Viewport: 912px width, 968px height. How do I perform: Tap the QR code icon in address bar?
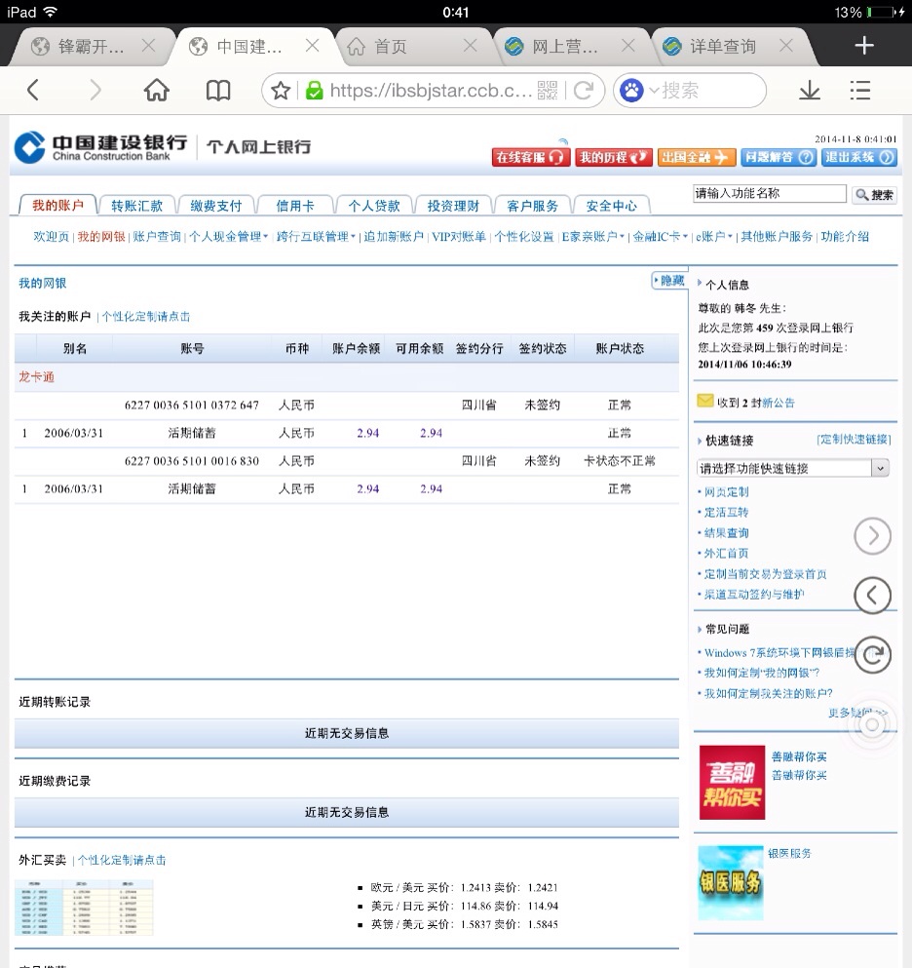pos(548,91)
